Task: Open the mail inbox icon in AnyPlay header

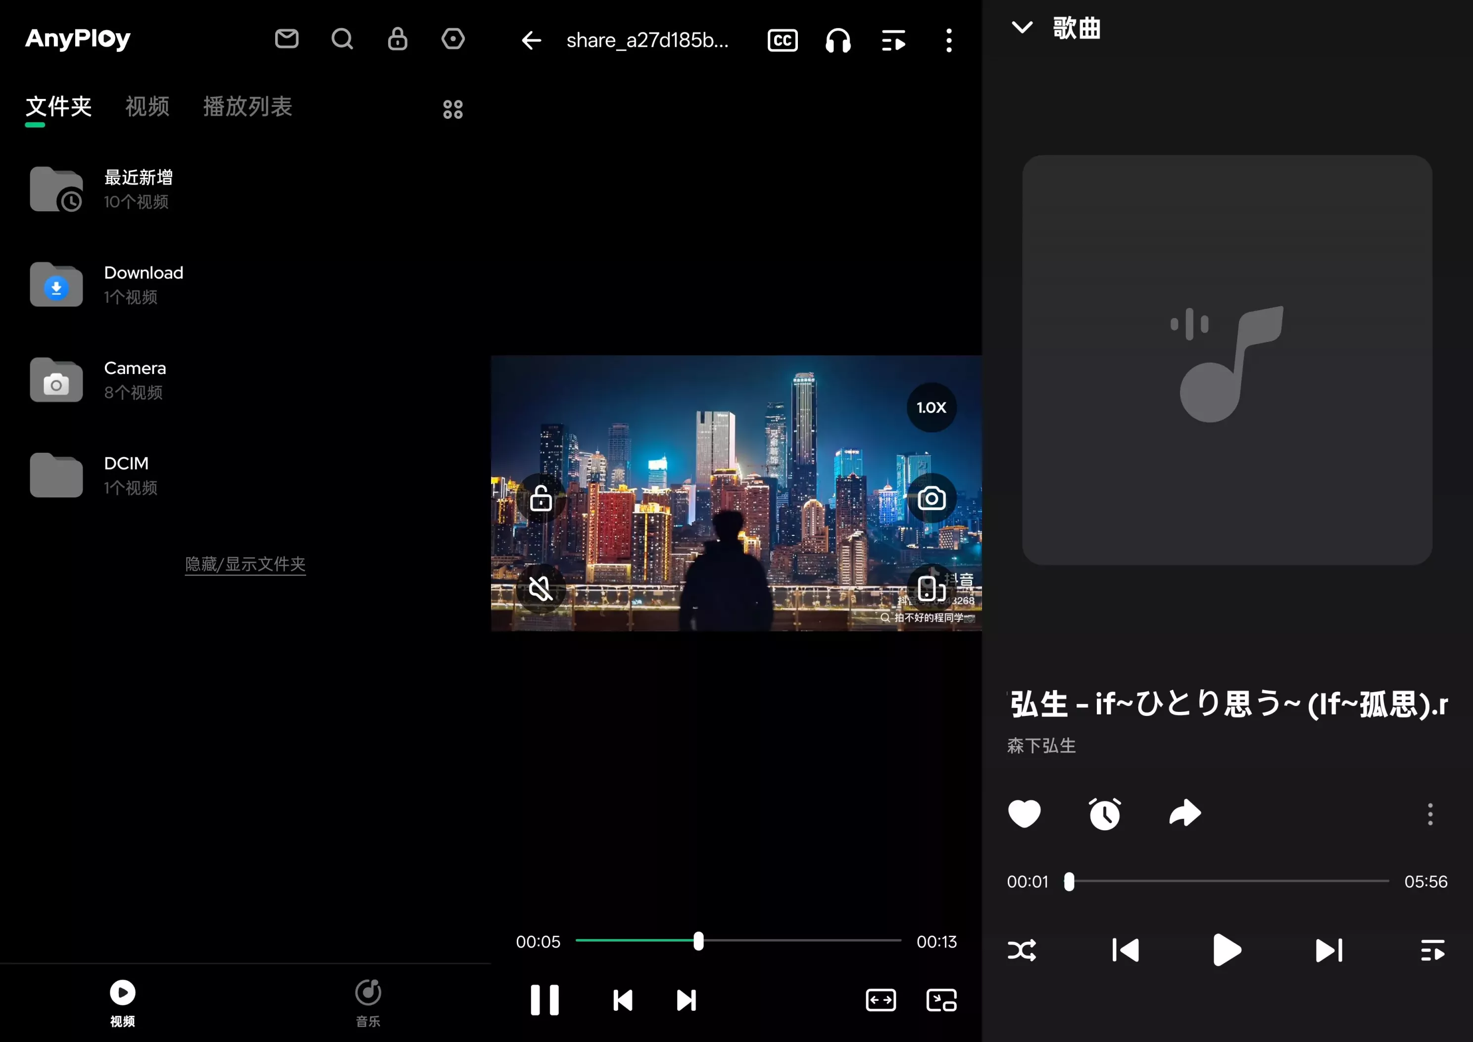Action: pyautogui.click(x=286, y=39)
